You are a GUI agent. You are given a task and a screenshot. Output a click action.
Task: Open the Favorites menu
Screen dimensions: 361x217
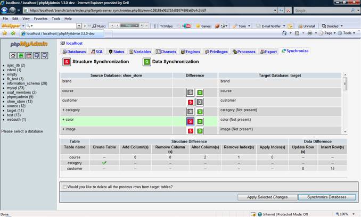(39, 19)
